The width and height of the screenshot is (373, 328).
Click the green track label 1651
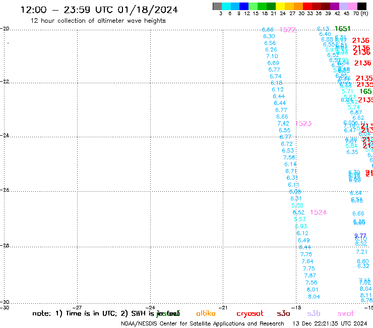(343, 29)
